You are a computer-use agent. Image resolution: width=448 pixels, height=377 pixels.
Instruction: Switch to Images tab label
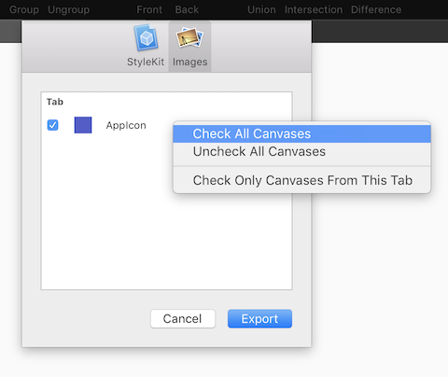[x=189, y=62]
